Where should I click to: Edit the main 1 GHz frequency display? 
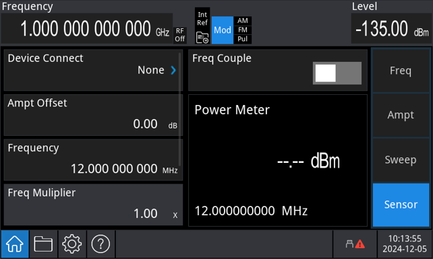[x=87, y=29]
